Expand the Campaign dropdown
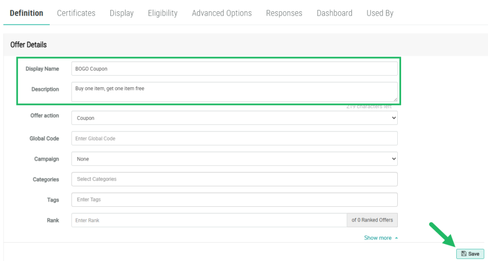 coord(234,159)
